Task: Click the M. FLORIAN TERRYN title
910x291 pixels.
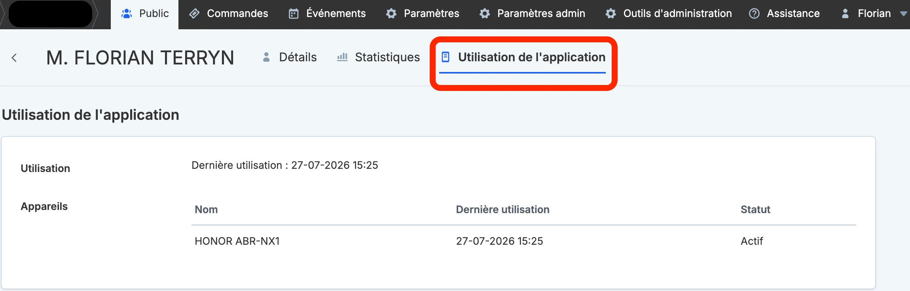Action: tap(140, 58)
